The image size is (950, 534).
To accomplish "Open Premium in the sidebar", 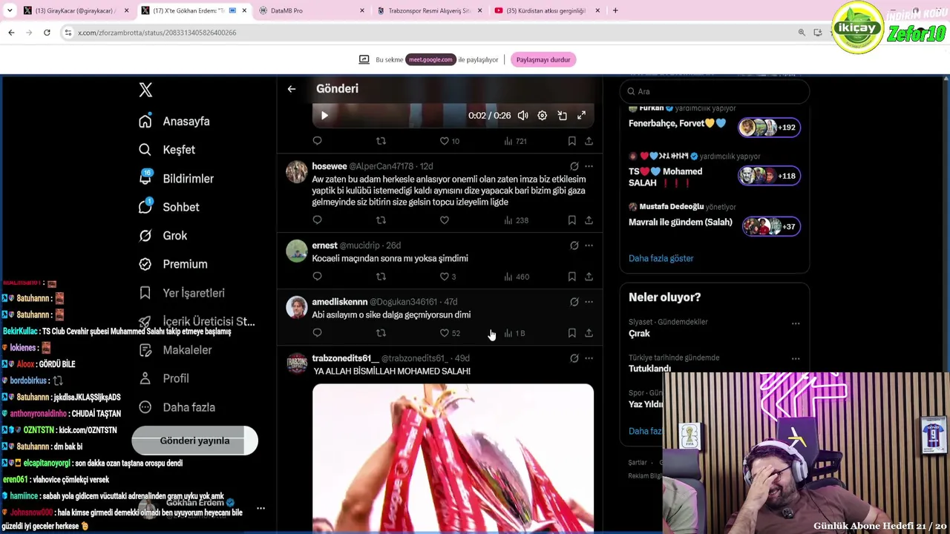I will [174, 264].
